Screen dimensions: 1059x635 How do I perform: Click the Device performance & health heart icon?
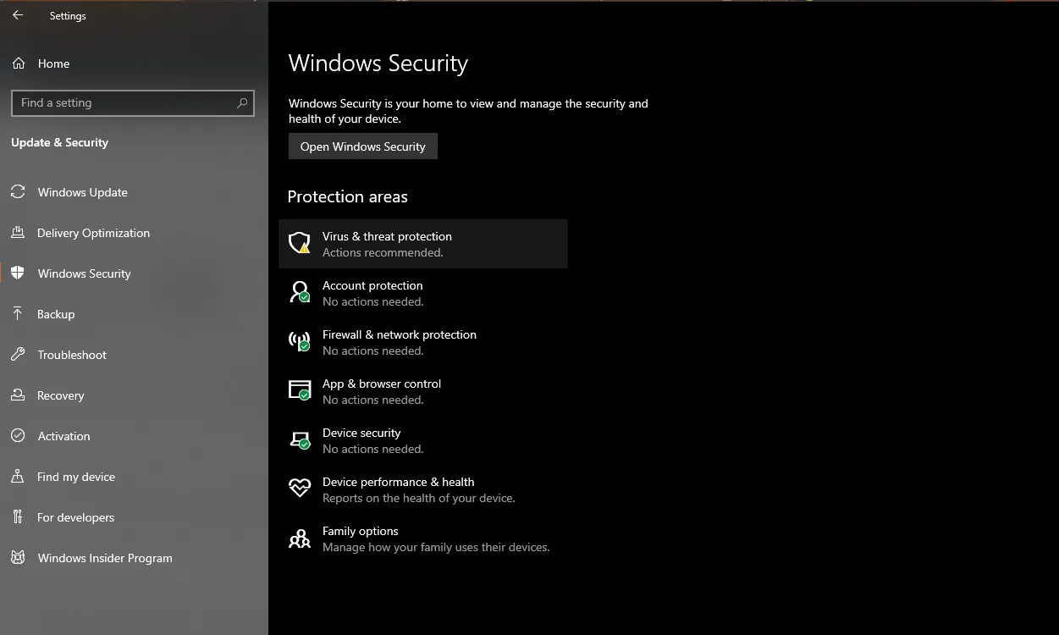[300, 489]
